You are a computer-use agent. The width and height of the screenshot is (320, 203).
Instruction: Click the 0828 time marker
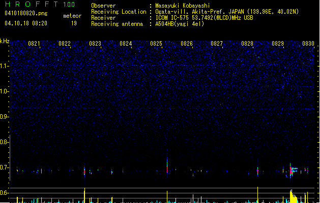pyautogui.click(x=247, y=44)
